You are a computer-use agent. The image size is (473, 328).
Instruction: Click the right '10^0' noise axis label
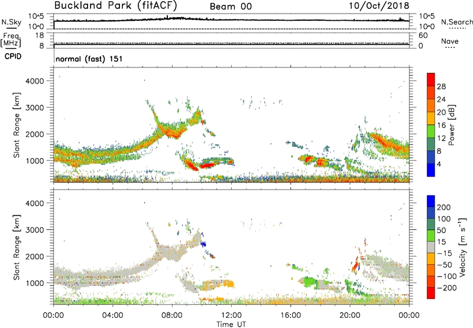426,27
